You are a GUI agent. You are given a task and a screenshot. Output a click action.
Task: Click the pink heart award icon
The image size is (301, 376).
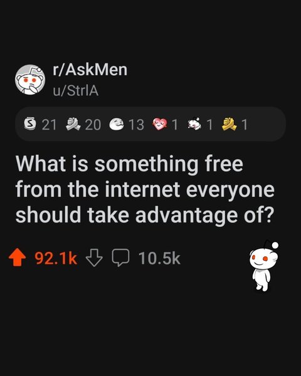(160, 124)
